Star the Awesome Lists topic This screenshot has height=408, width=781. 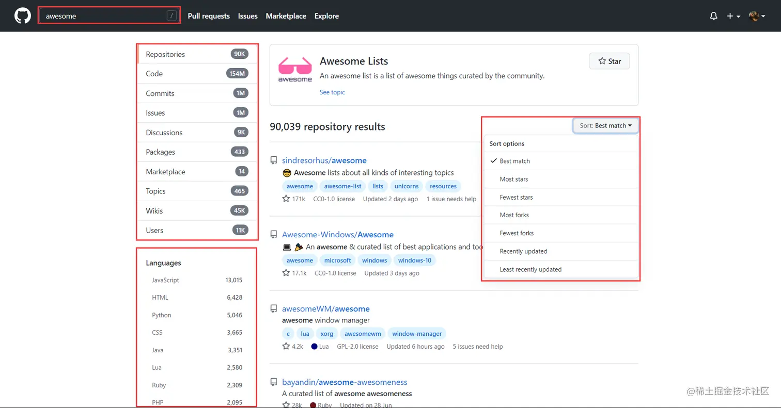tap(610, 61)
